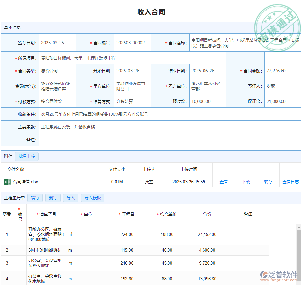This screenshot has width=301, height=285.
Task: Click 删行 to delete a row
Action: [x=53, y=198]
